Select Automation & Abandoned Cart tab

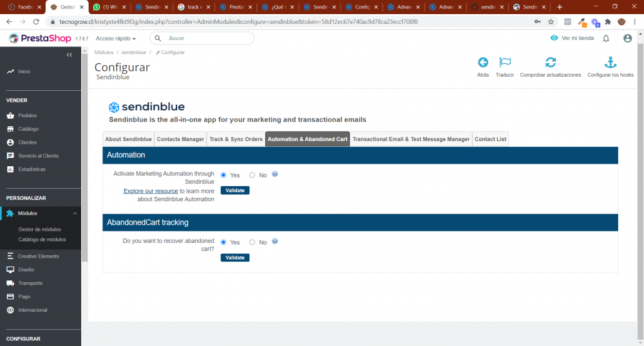coord(308,139)
